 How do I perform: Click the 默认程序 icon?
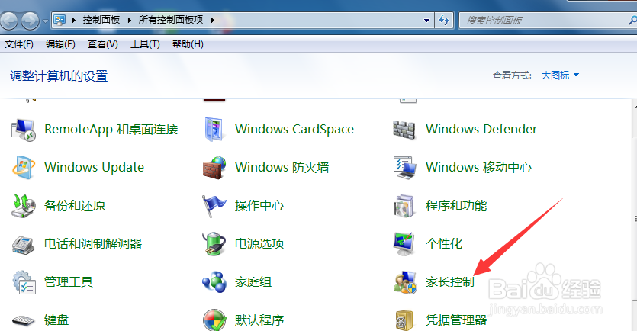(214, 320)
